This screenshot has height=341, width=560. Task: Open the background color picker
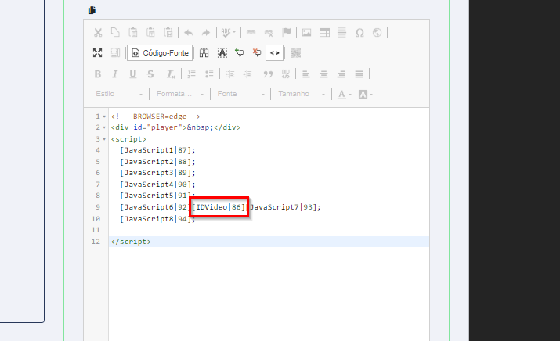point(365,94)
